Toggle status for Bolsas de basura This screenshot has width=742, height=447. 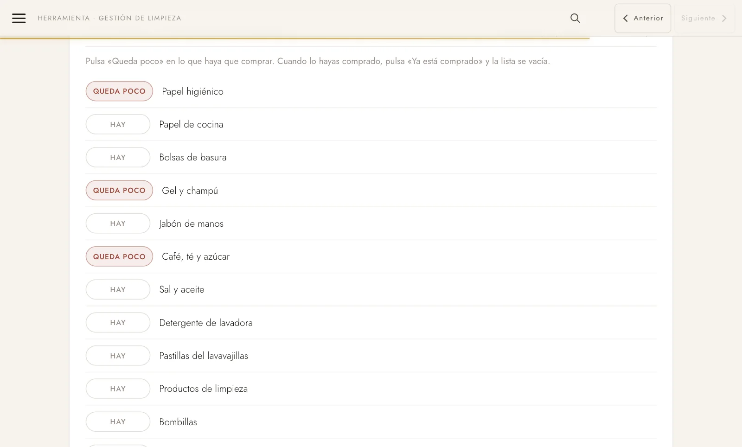tap(118, 157)
